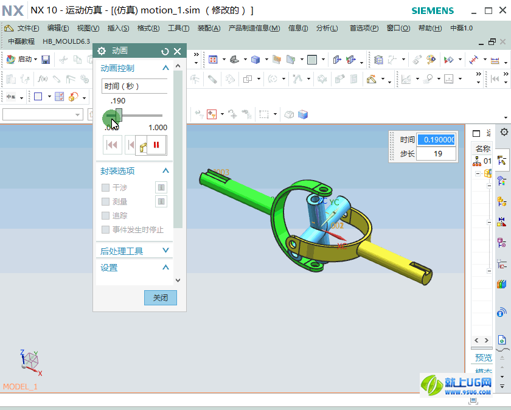Click the animation mechanism icon in toolbar

coord(371,79)
